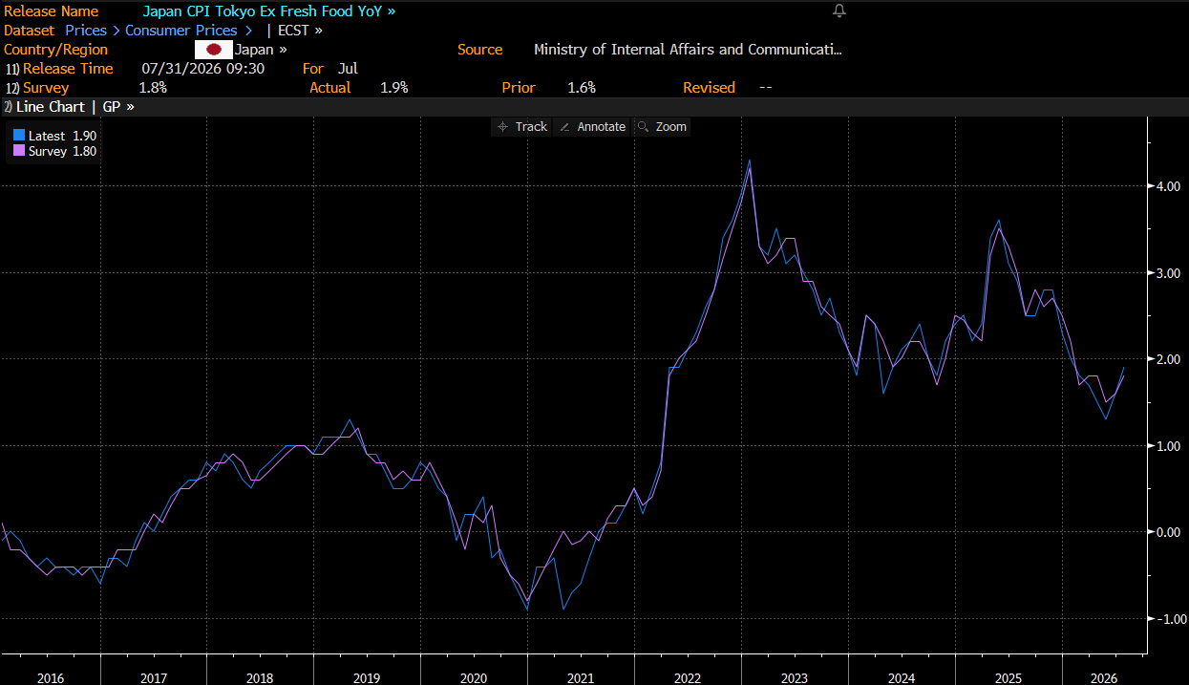This screenshot has height=685, width=1189.
Task: Click the 4.00 y-axis label
Action: tap(1169, 186)
